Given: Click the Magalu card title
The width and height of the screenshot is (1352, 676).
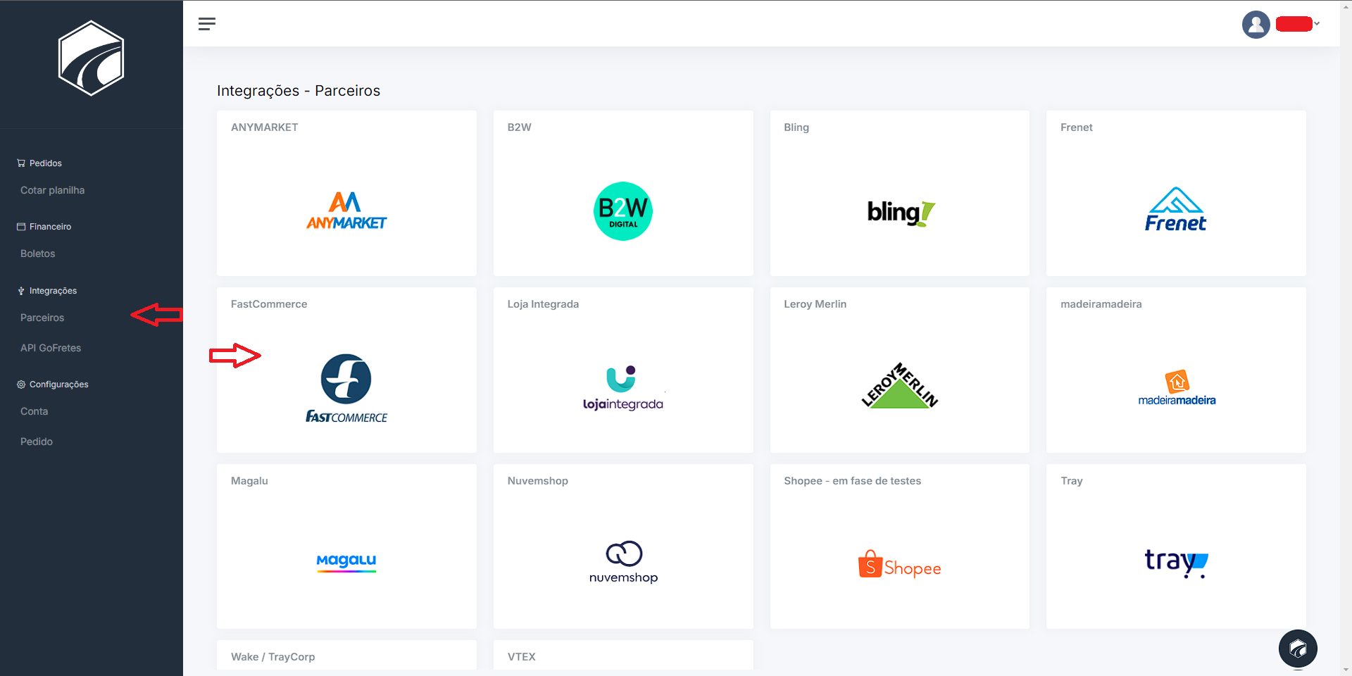Looking at the screenshot, I should point(249,481).
